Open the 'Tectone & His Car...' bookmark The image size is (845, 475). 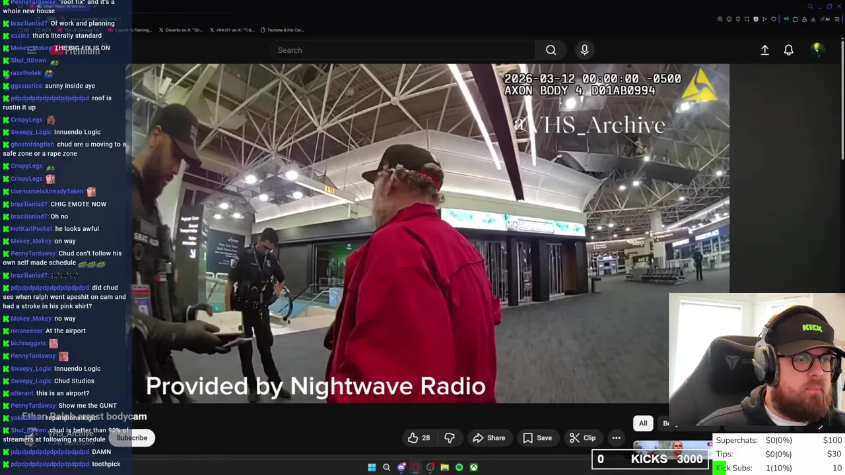click(x=282, y=30)
